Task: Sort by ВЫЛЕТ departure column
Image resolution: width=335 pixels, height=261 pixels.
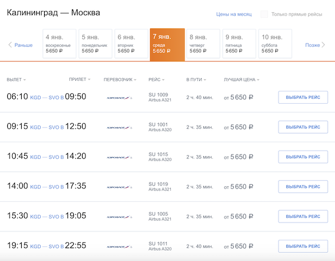Action: click(x=16, y=80)
